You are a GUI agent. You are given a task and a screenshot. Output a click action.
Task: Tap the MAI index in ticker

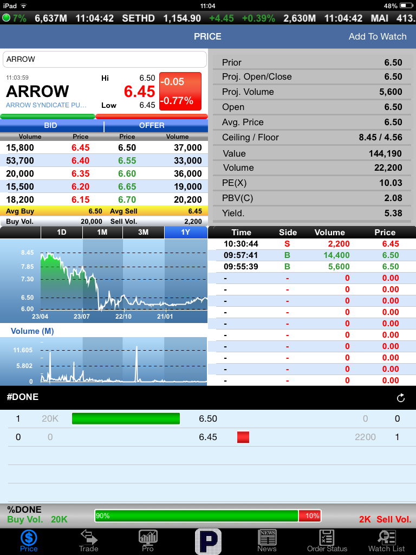click(380, 18)
